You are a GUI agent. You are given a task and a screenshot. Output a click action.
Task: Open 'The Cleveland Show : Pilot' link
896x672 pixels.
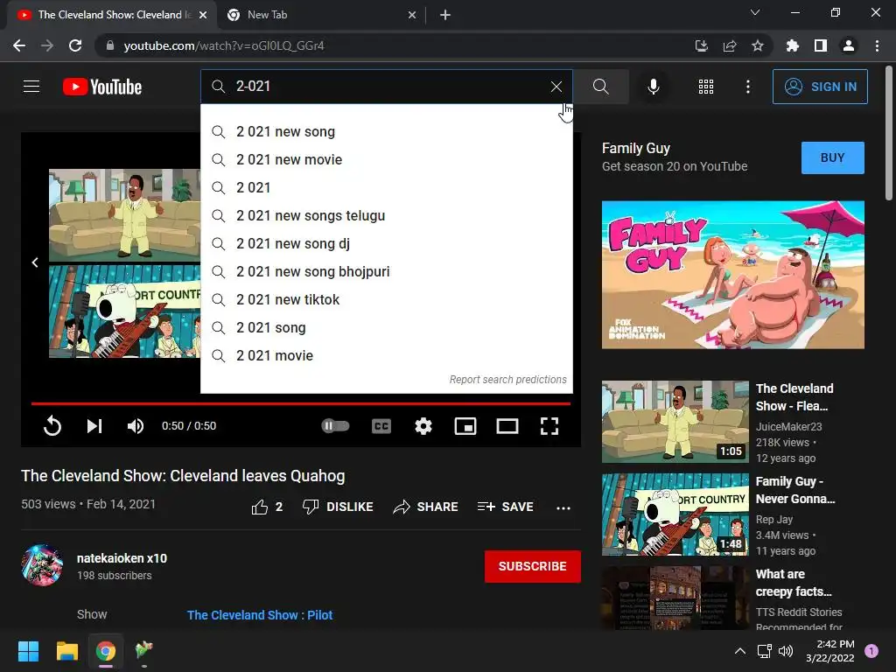(x=259, y=615)
